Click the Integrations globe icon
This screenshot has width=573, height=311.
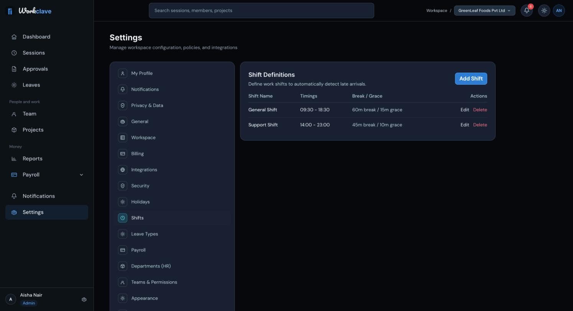tap(123, 170)
